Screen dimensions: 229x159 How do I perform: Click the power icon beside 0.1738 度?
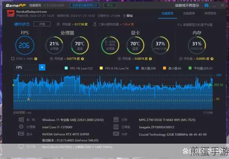pos(58,24)
